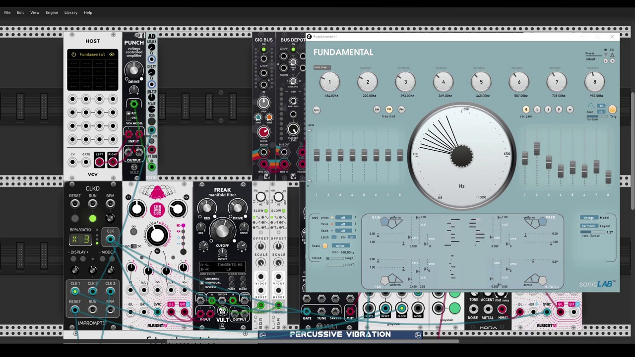Open the lin envelope shape selector near Trig
The width and height of the screenshot is (635, 357).
coord(601,106)
